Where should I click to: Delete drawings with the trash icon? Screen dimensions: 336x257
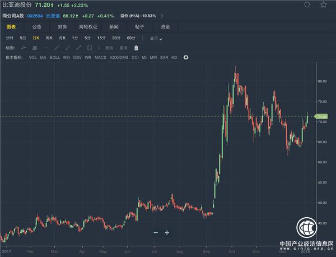136,48
